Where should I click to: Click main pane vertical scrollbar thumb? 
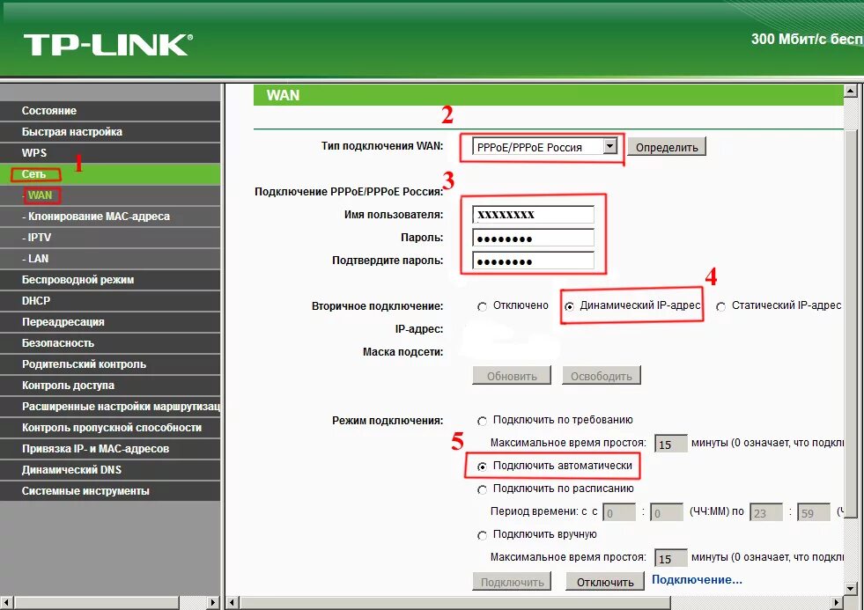coord(851,324)
